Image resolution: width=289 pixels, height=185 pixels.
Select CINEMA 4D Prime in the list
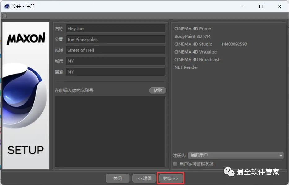193,29
